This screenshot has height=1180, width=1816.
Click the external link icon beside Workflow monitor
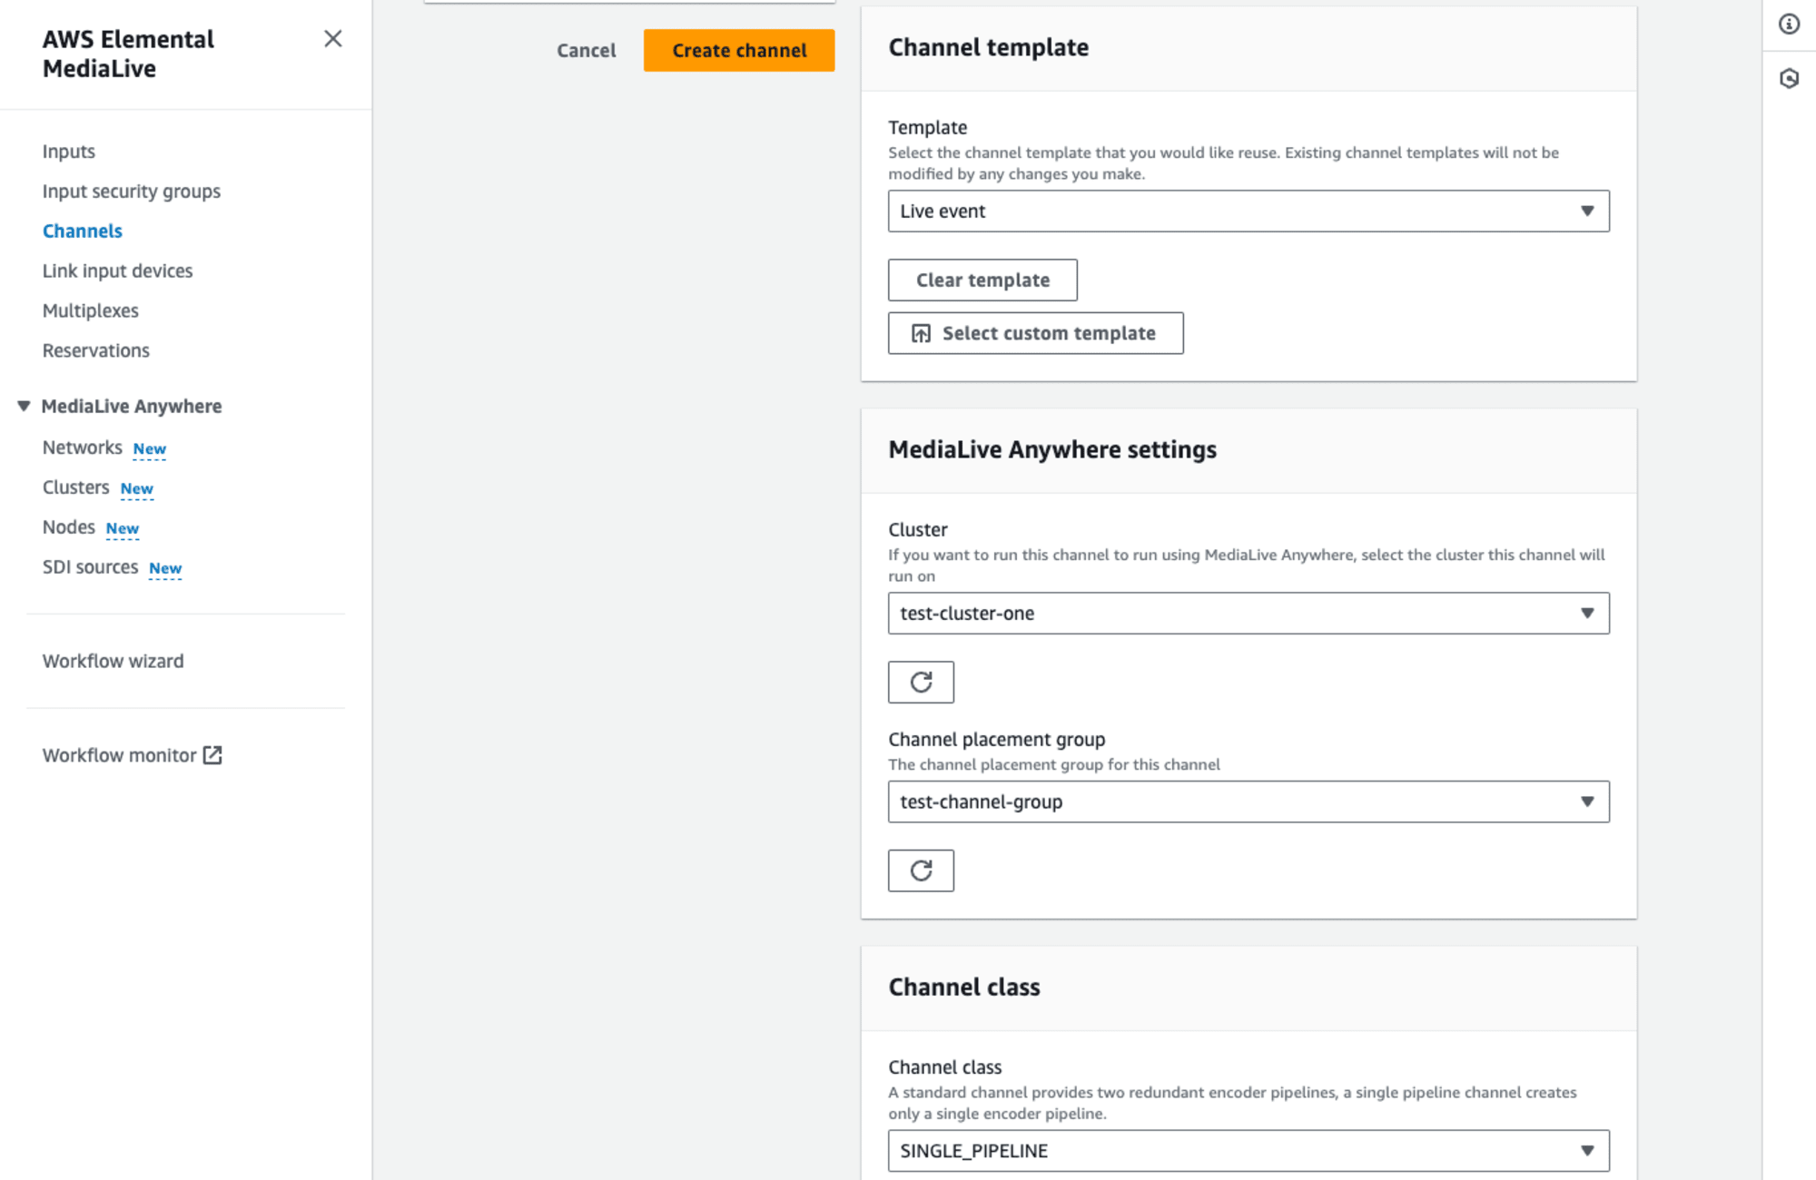click(x=212, y=755)
